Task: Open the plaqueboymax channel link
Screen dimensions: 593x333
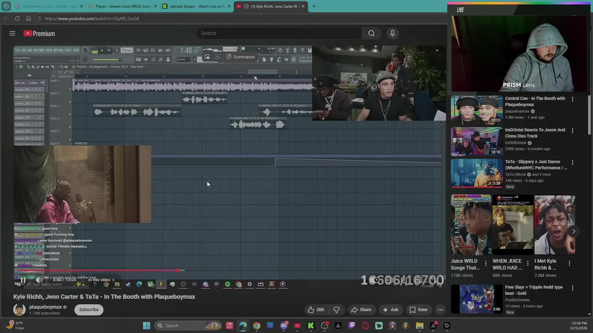Action: pyautogui.click(x=45, y=307)
